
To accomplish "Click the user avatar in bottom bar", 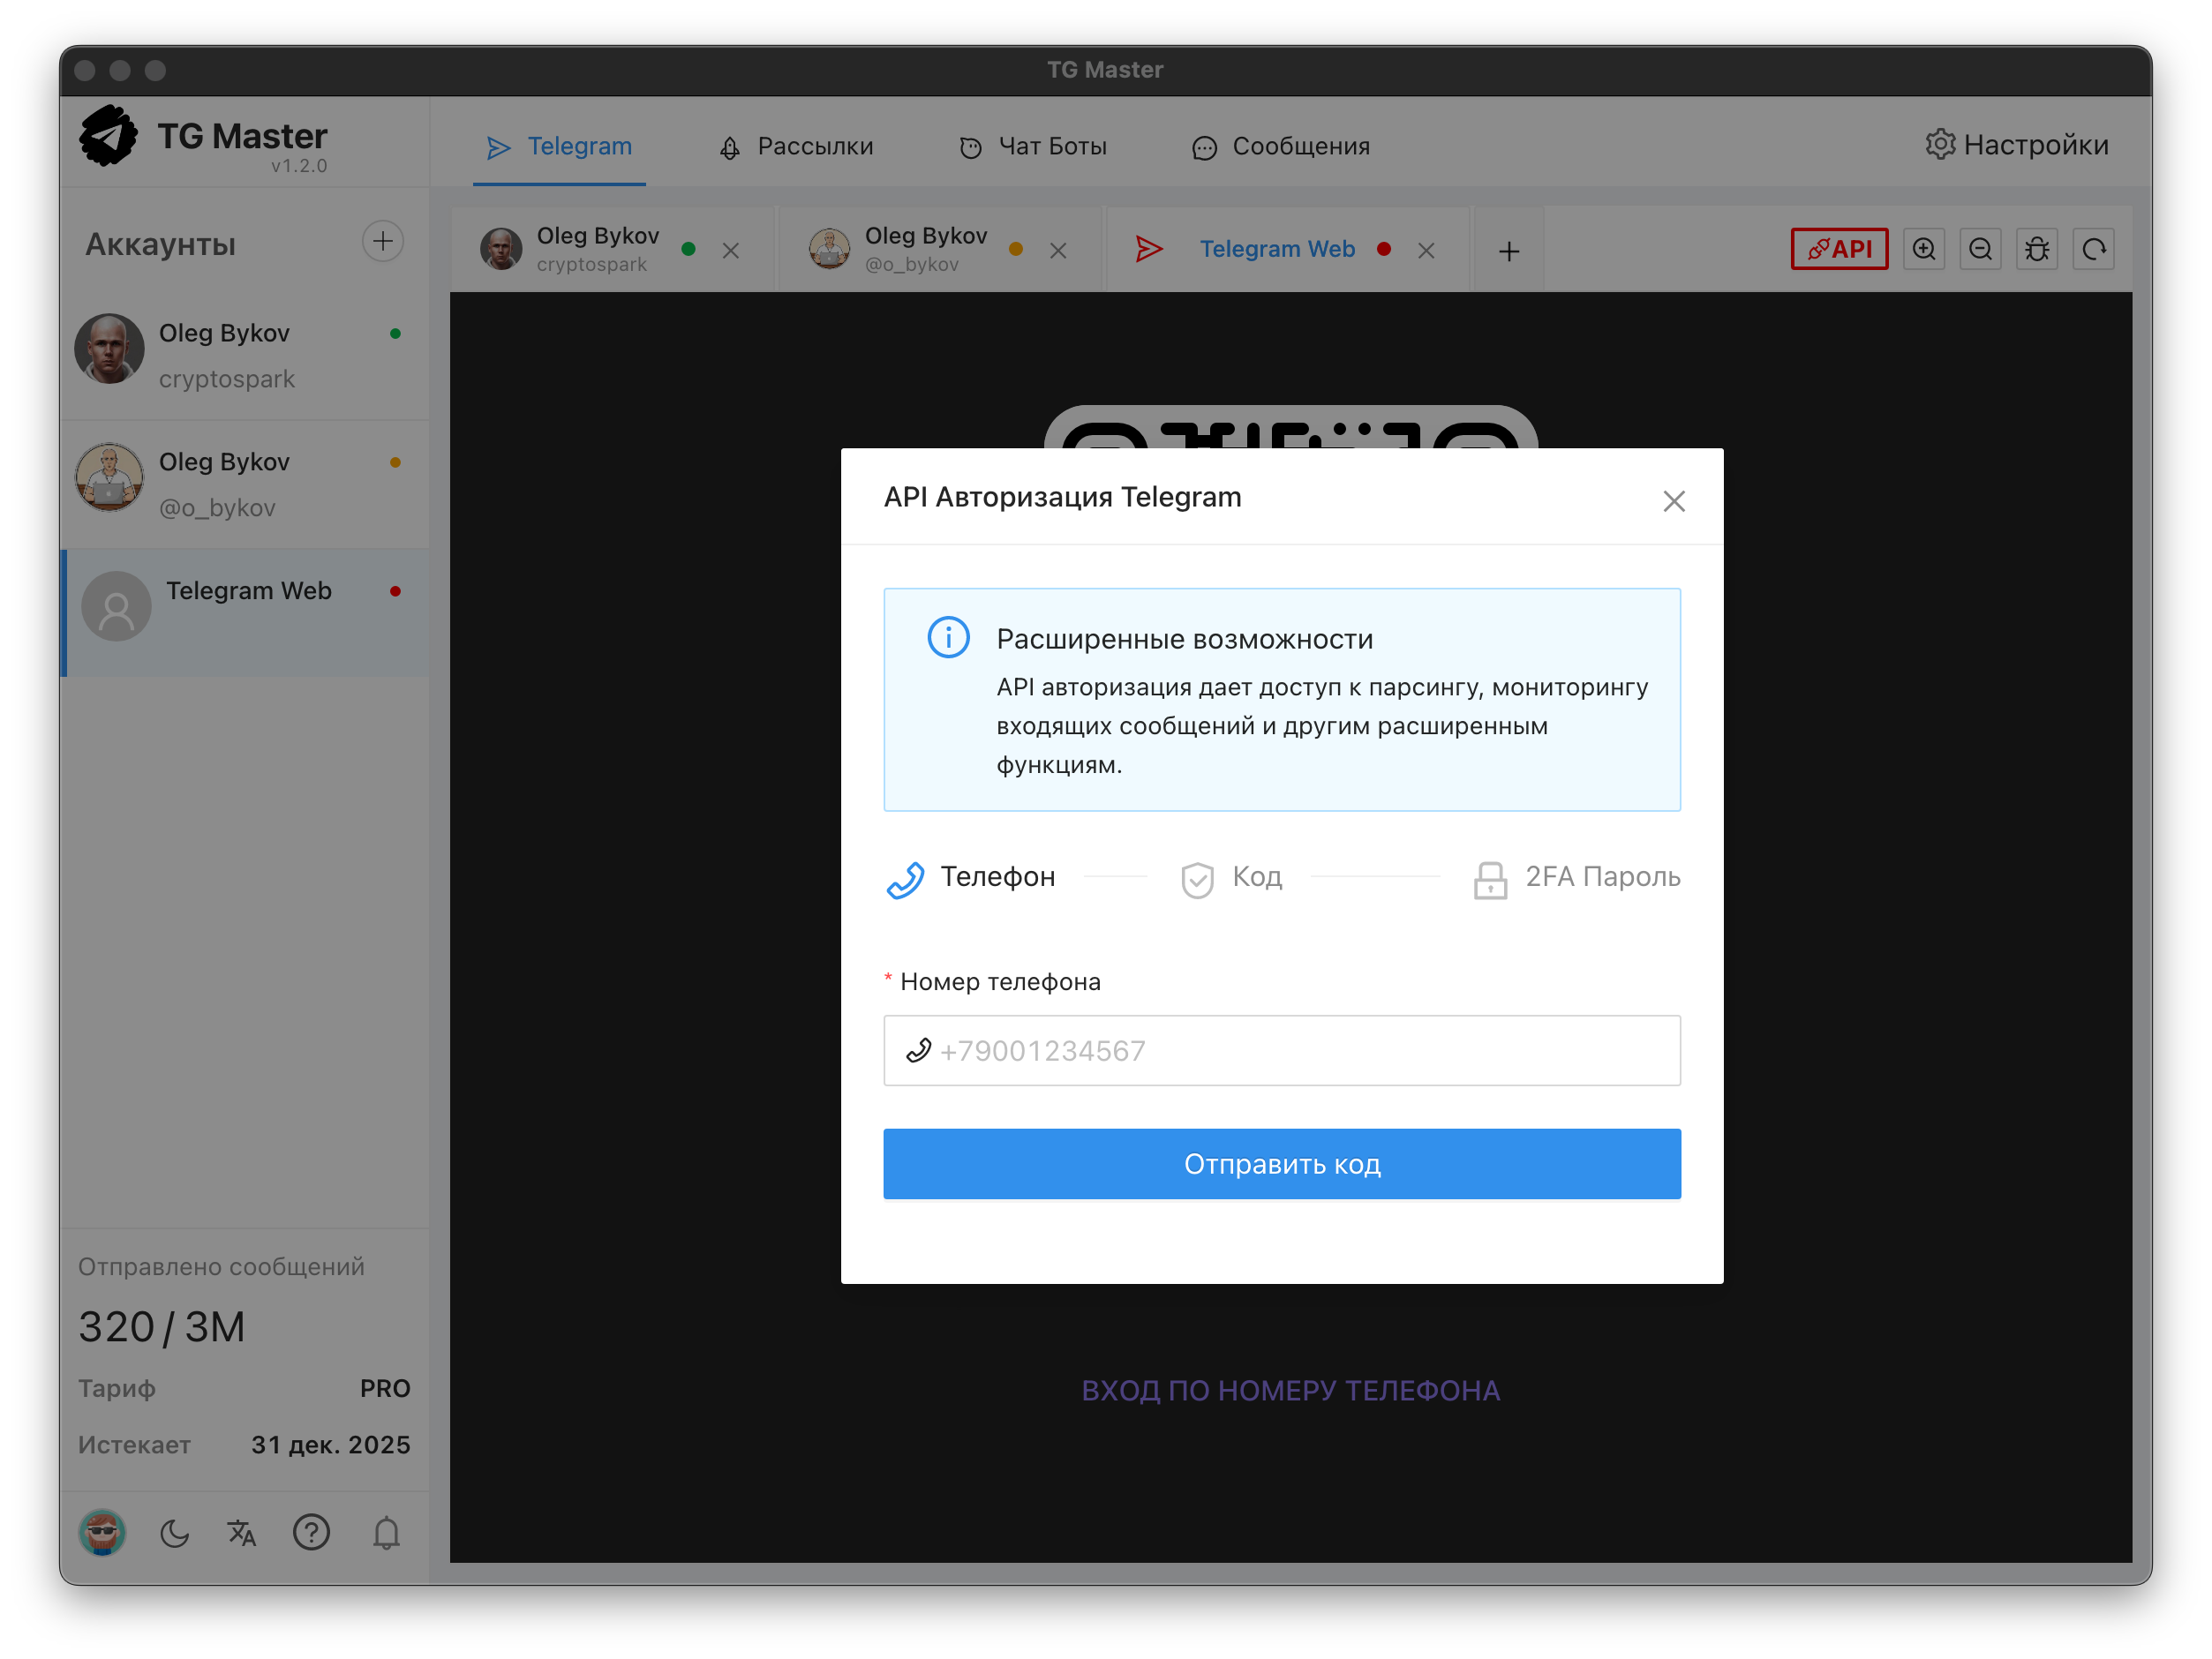I will [102, 1532].
